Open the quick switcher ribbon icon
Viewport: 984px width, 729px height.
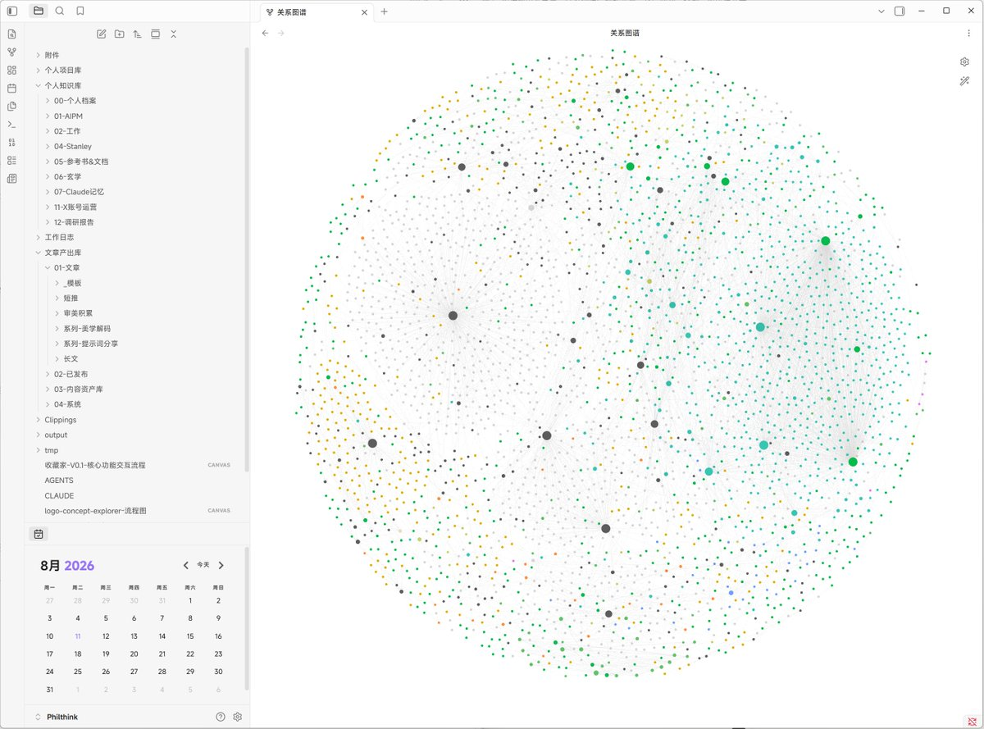pyautogui.click(x=11, y=34)
